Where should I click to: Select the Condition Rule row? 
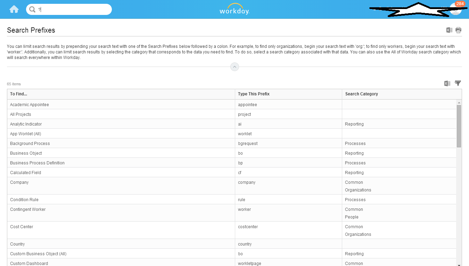24,199
